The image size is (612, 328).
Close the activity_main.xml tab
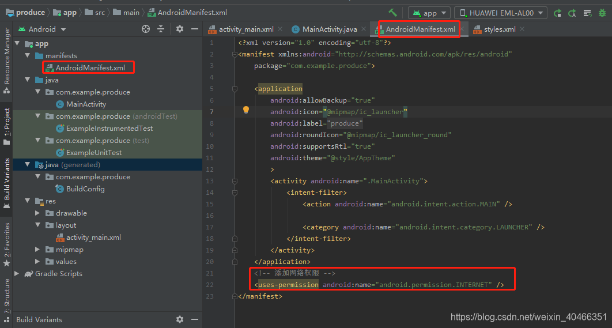280,29
